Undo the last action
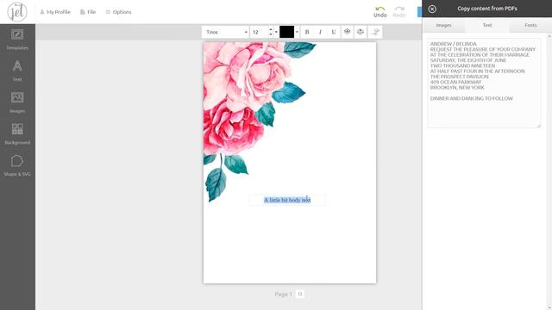This screenshot has width=552, height=310. (x=379, y=11)
